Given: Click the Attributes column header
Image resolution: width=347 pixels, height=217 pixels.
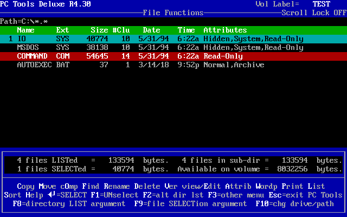Looking at the screenshot, I should (226, 30).
